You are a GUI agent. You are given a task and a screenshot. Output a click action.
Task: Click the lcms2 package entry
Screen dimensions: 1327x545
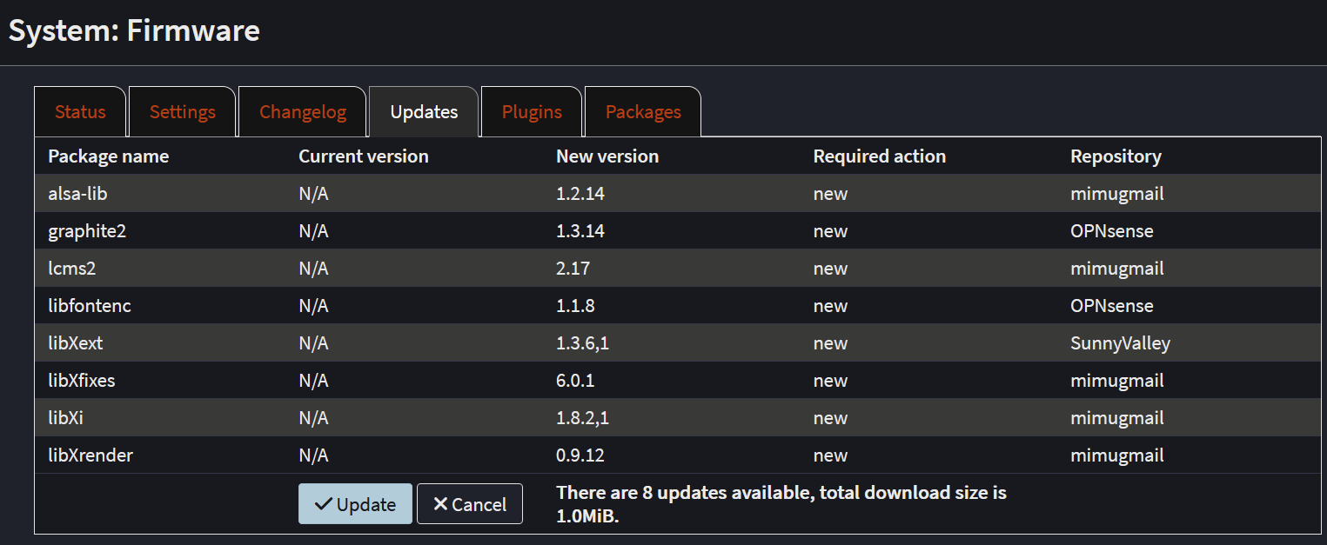71,269
